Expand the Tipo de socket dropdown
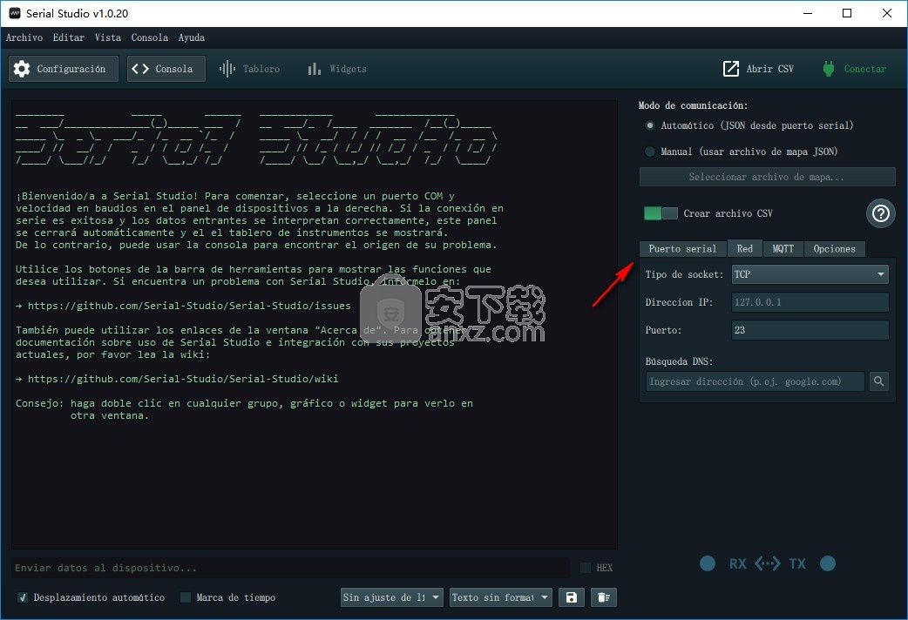This screenshot has width=908, height=620. tap(810, 274)
